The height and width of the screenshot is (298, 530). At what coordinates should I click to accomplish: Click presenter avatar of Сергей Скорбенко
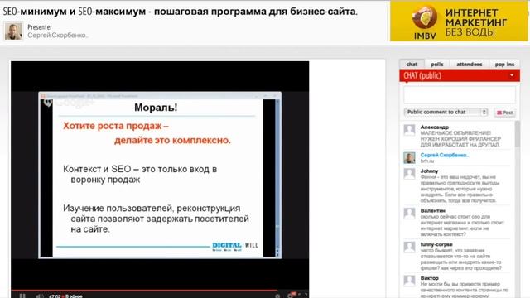(13, 31)
